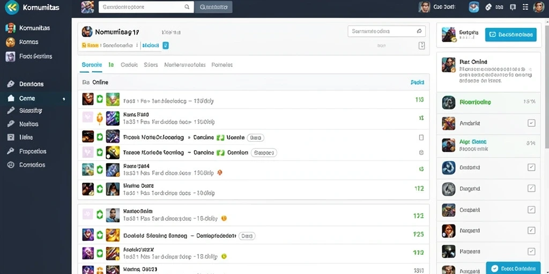Click green shield icon in Nans Ba10 row
The image size is (549, 274).
coord(99,119)
